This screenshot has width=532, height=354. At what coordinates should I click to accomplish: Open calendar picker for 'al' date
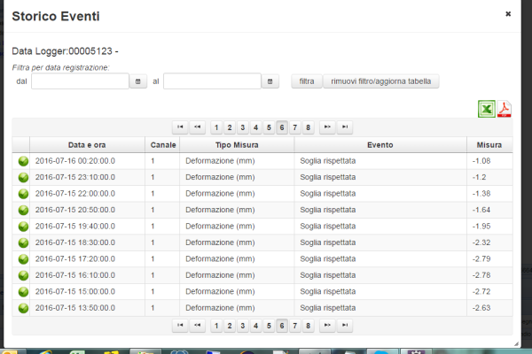point(271,81)
